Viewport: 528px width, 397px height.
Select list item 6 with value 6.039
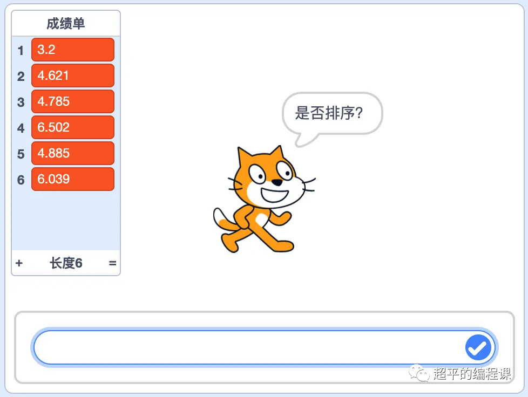(73, 179)
